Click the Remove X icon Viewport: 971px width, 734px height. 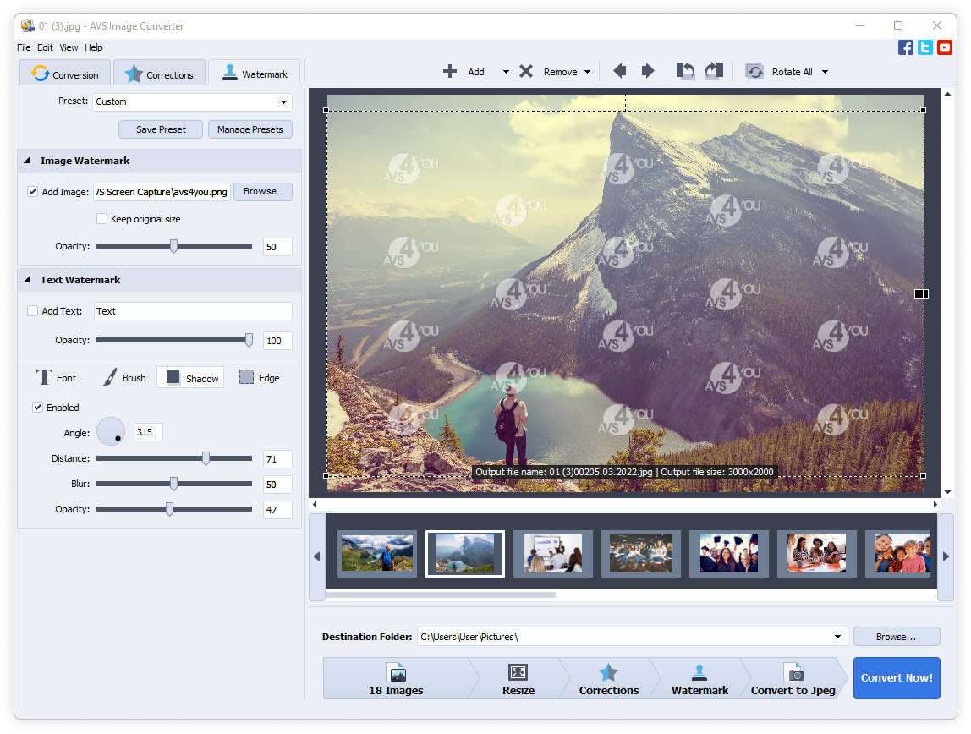(526, 72)
